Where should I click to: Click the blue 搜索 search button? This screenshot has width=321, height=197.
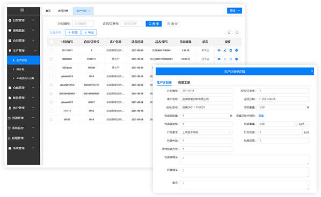pos(154,24)
